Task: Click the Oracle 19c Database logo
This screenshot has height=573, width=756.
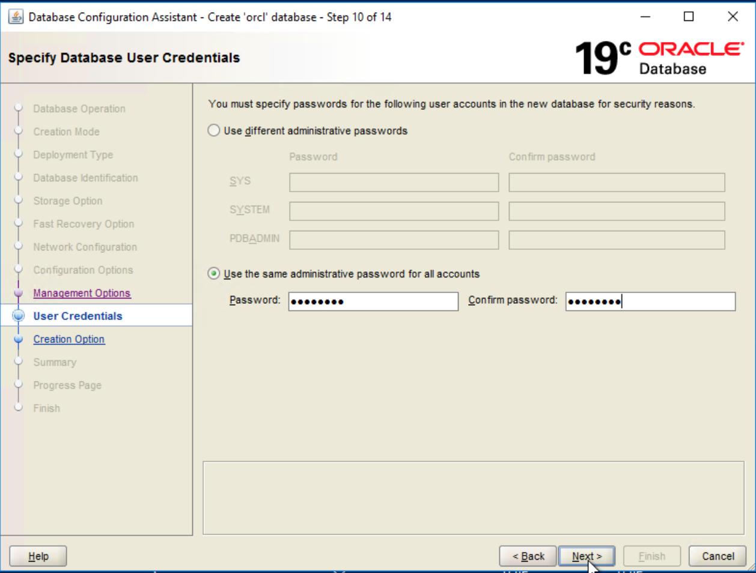Action: [x=659, y=58]
